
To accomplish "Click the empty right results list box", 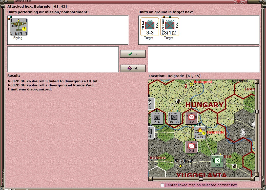I will (x=204, y=59).
